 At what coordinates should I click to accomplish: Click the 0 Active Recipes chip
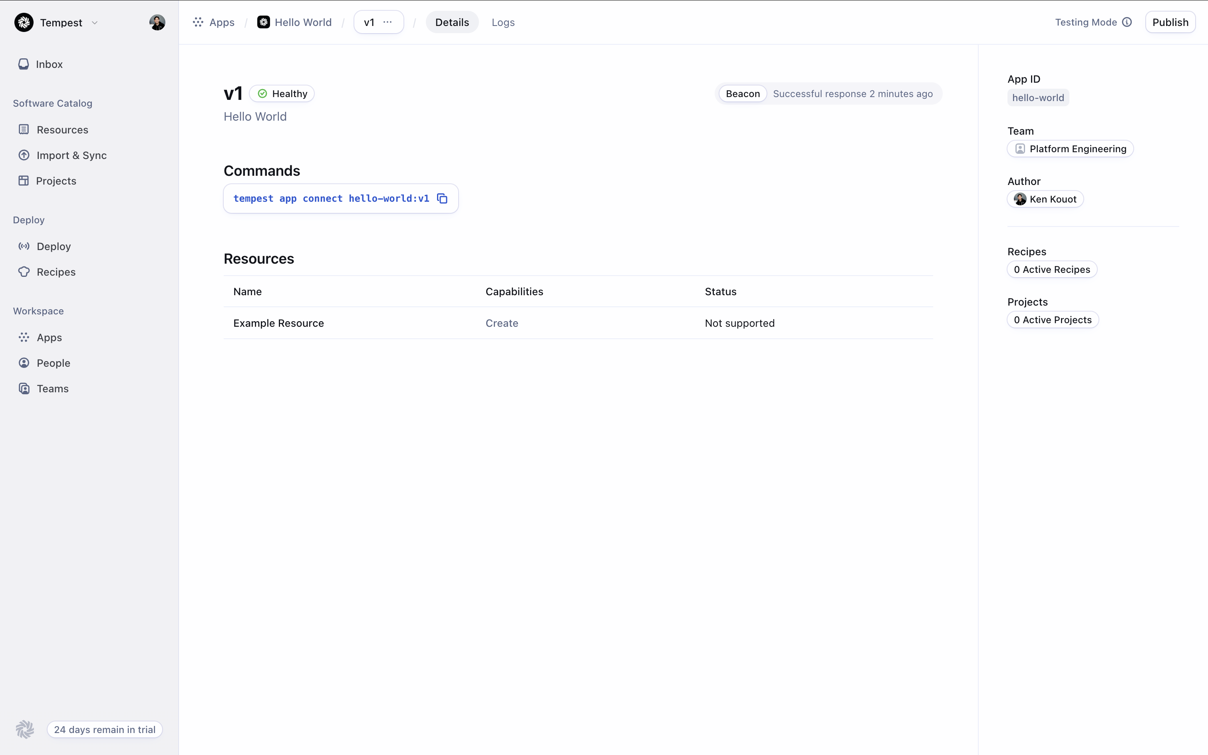click(1052, 270)
